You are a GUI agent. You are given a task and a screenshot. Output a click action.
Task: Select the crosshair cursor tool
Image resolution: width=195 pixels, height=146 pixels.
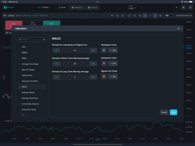(145, 16)
